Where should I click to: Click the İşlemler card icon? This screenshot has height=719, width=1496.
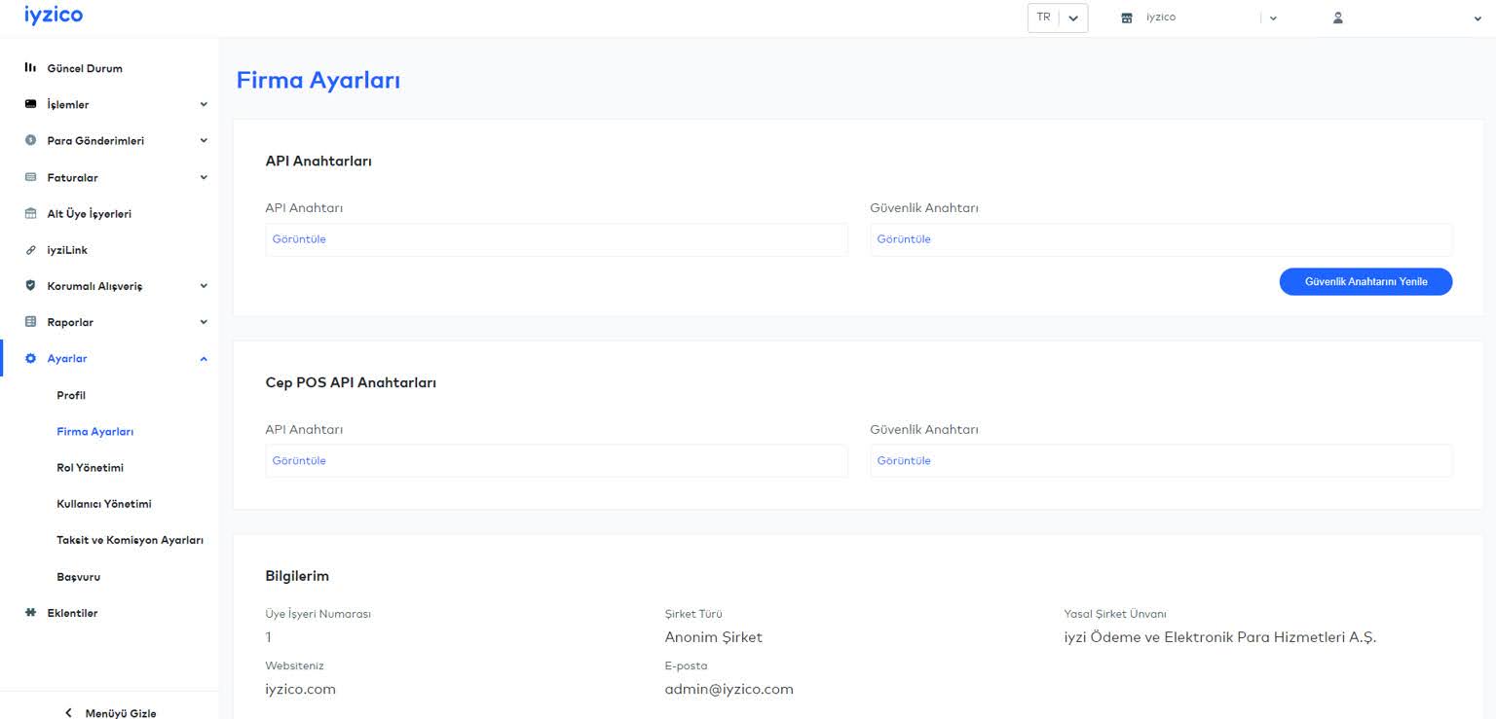point(30,104)
